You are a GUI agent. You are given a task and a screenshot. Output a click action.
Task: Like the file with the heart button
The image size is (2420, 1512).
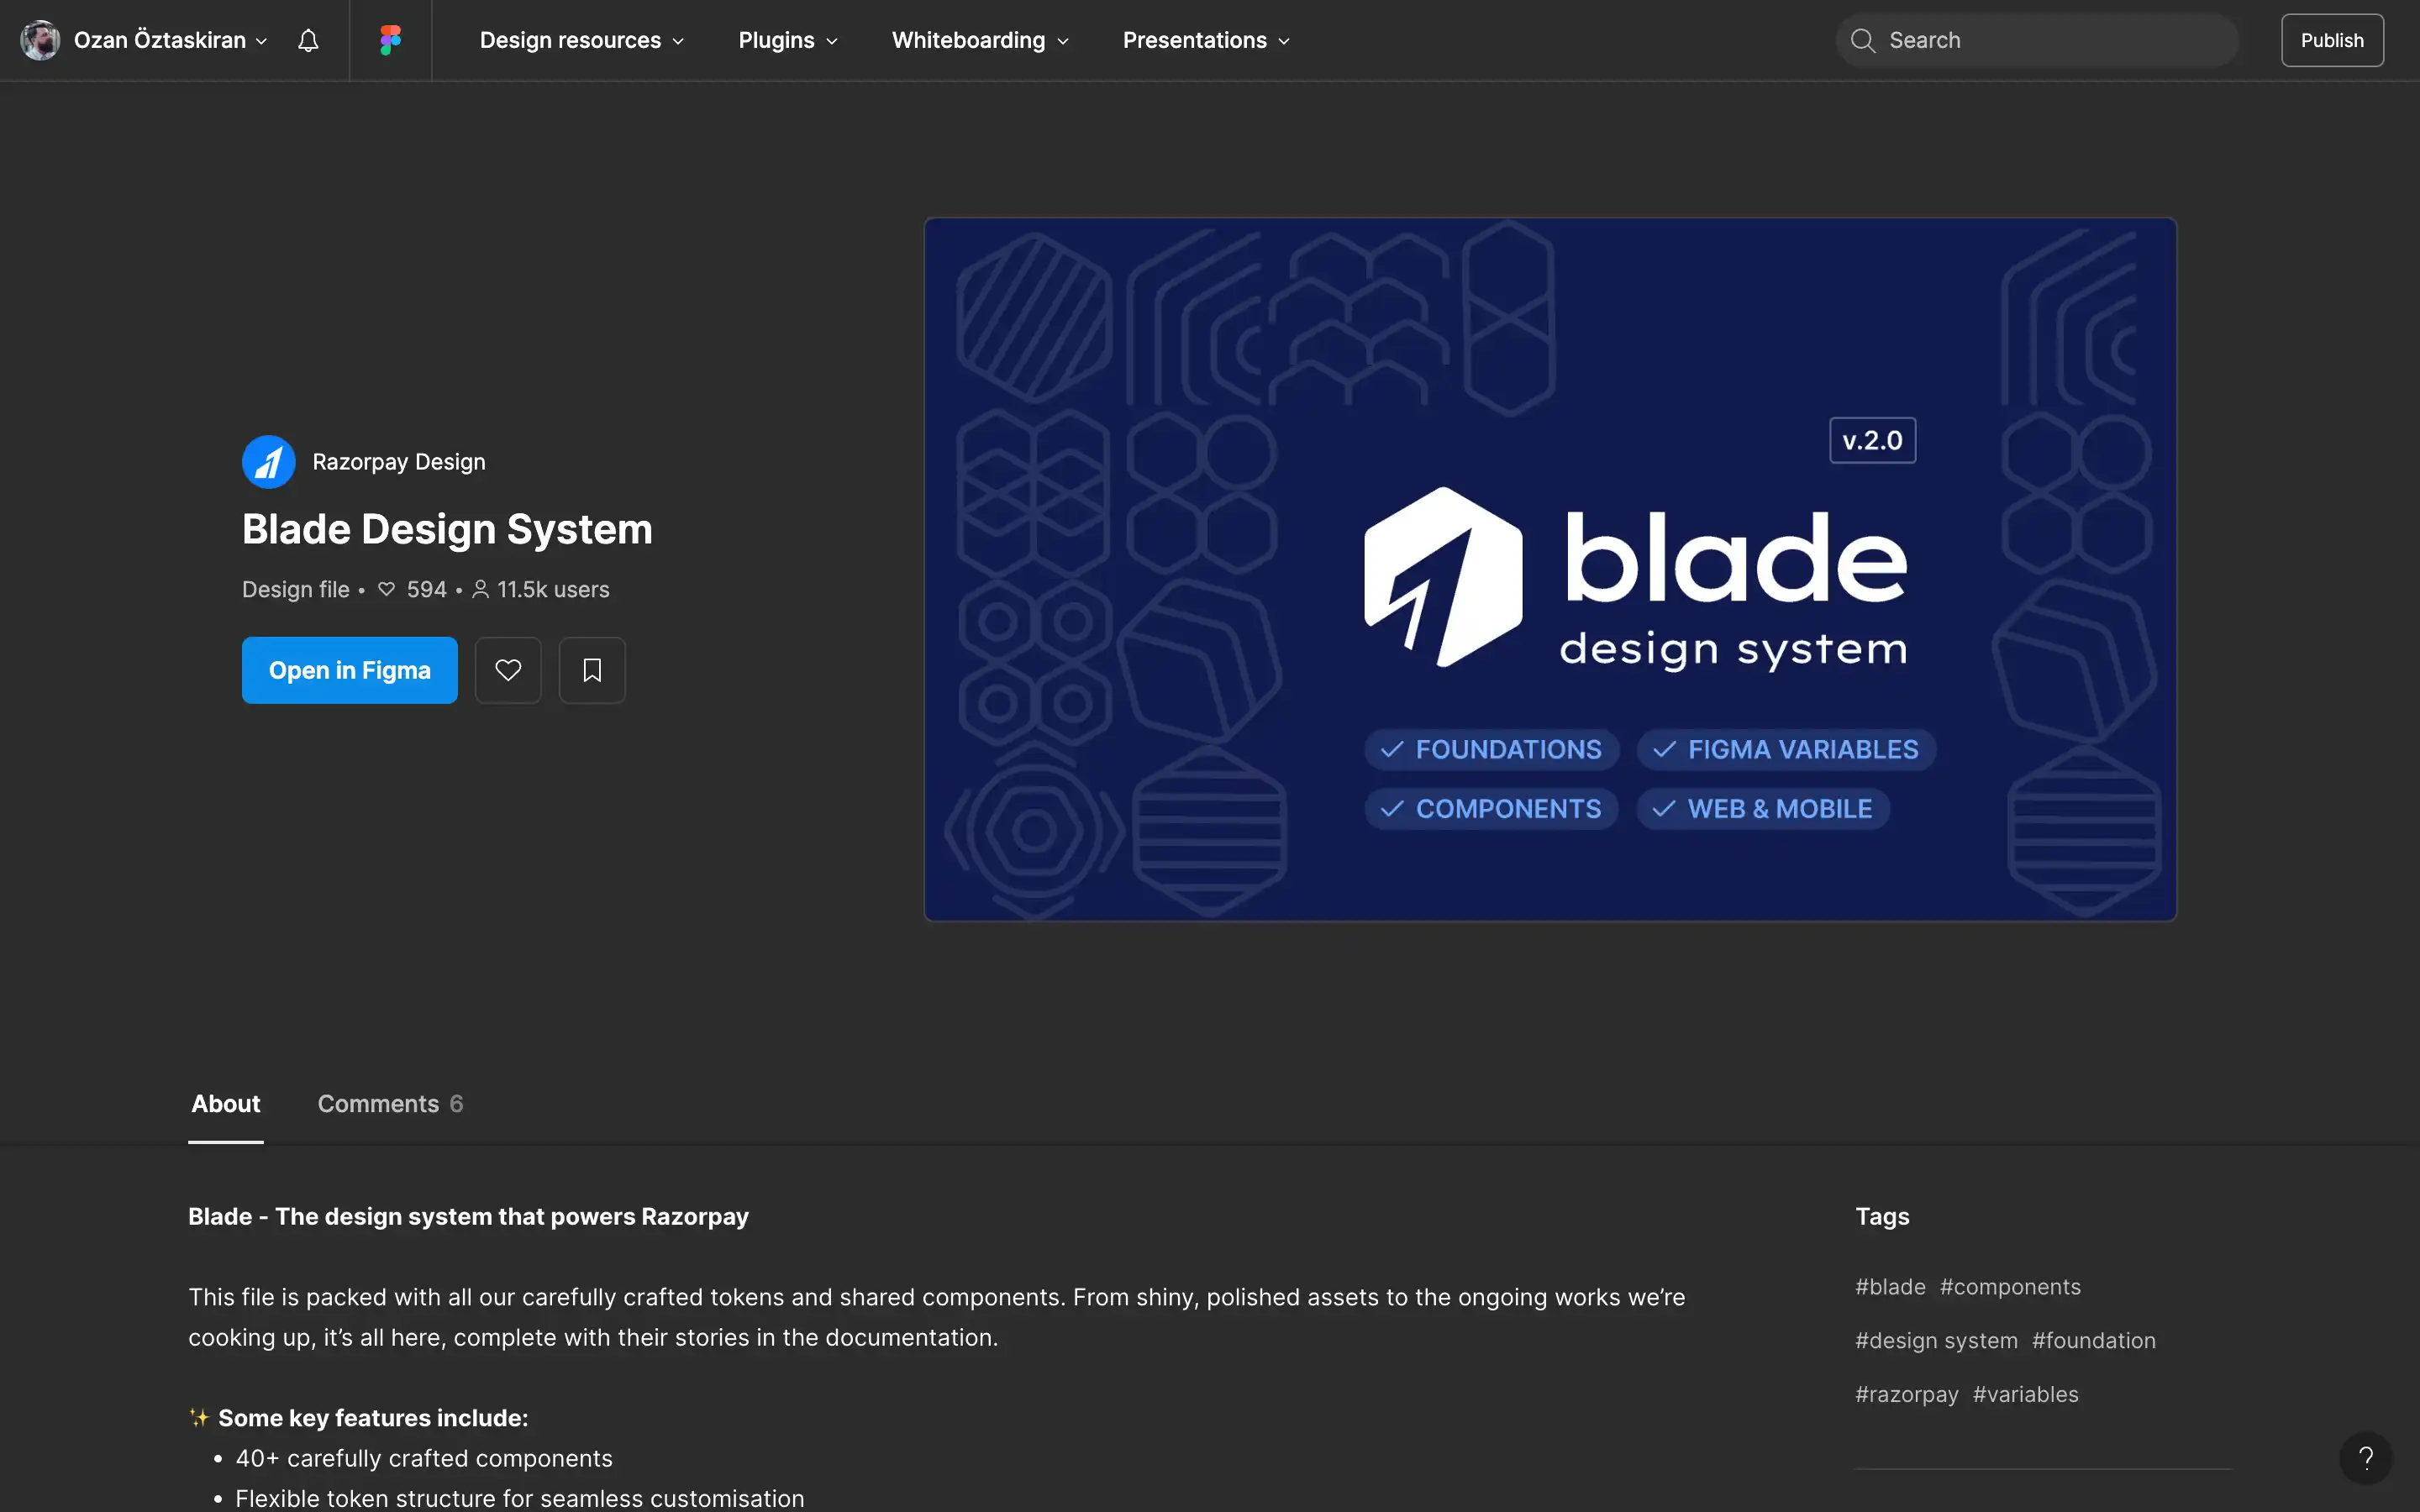[508, 670]
